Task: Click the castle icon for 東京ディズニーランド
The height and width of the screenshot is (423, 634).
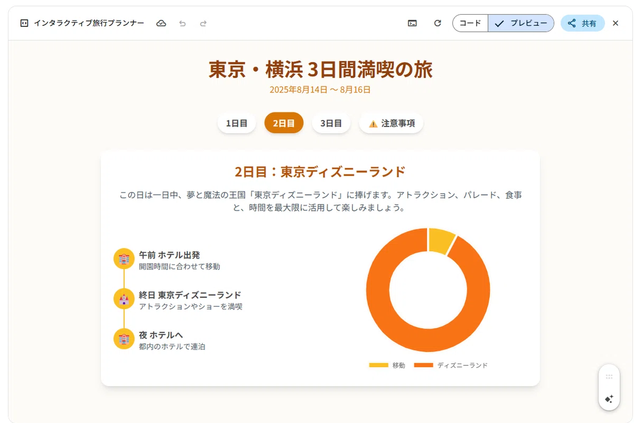Action: [x=124, y=299]
